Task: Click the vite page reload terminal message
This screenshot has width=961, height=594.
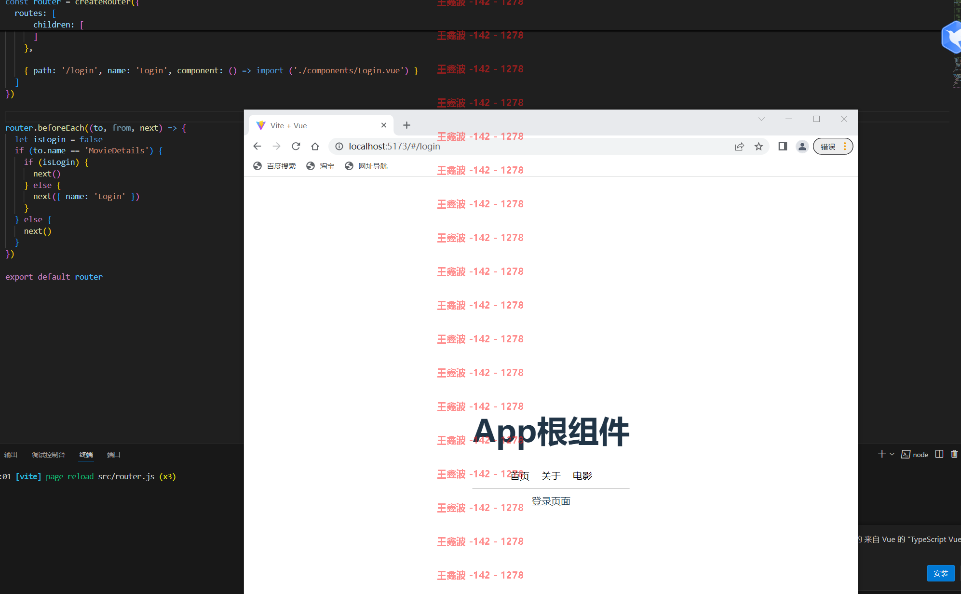Action: tap(89, 476)
